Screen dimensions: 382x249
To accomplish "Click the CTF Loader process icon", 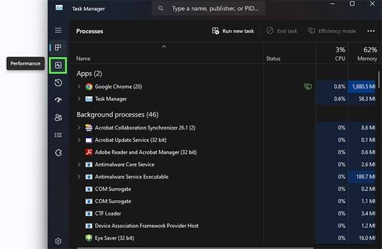I will (x=88, y=213).
